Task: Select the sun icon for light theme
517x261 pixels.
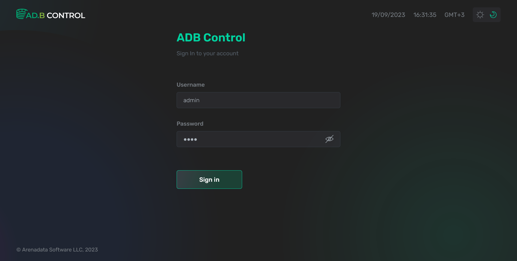Action: tap(480, 15)
